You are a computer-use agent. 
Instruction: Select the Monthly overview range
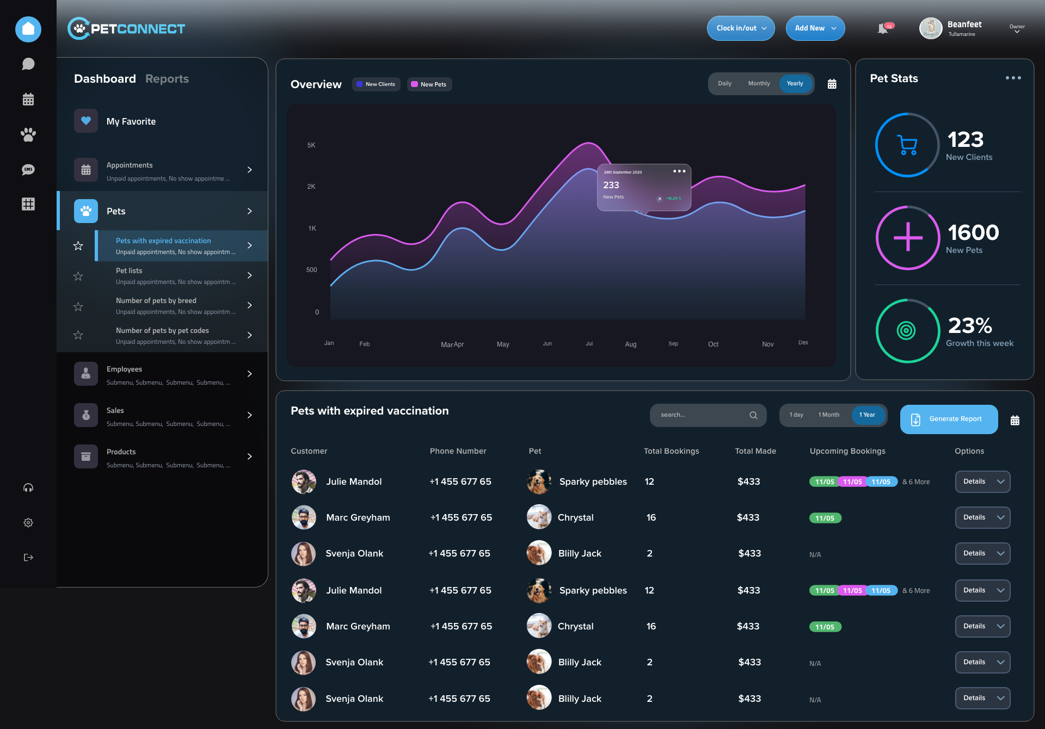[759, 84]
